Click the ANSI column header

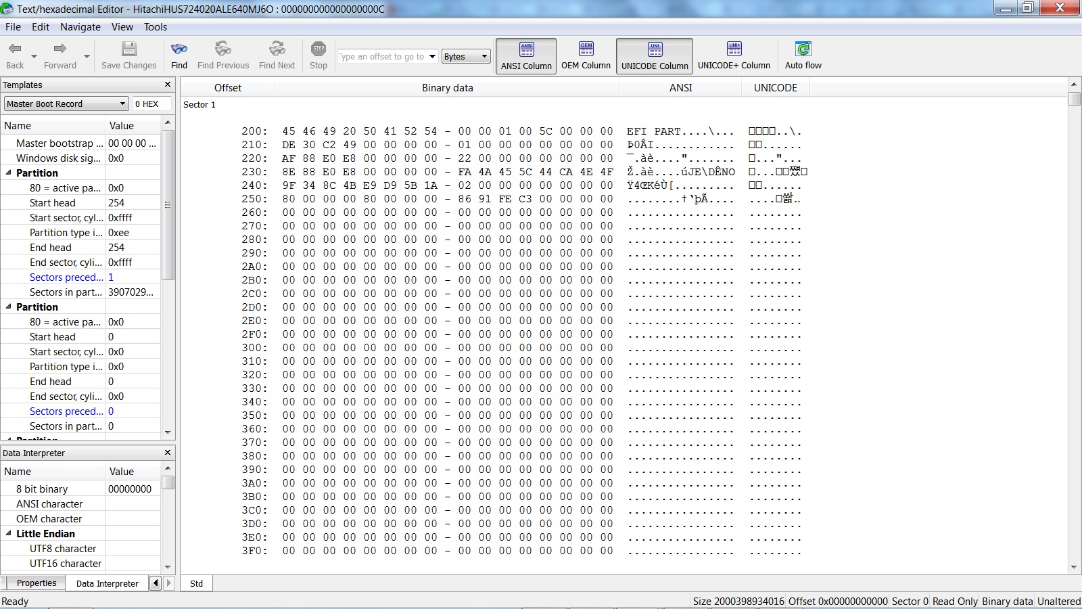coord(680,87)
